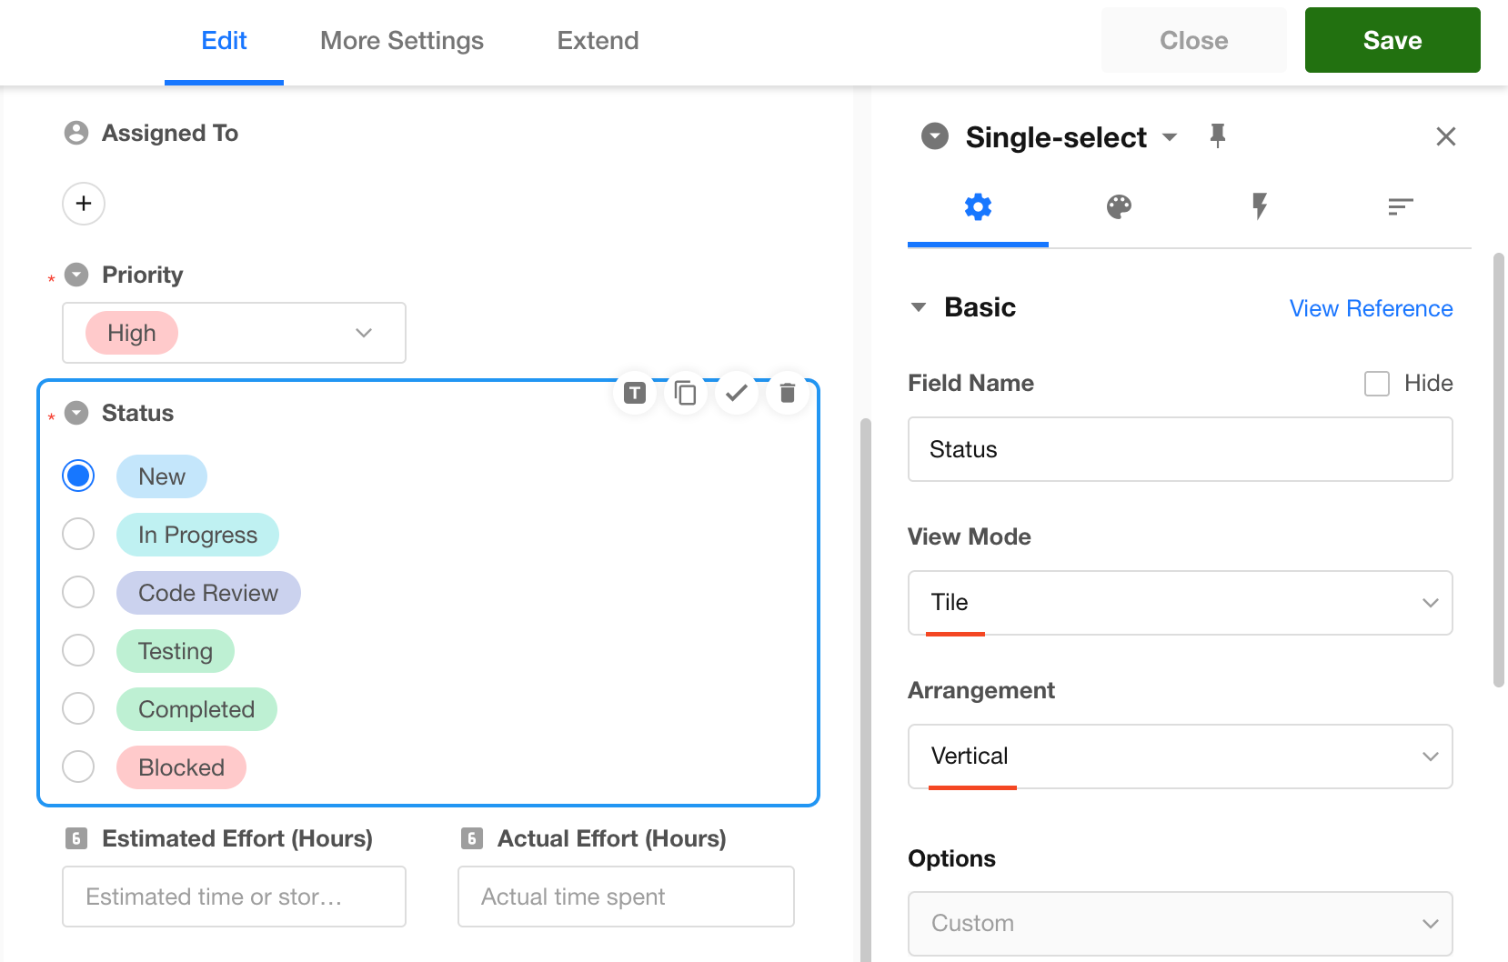The height and width of the screenshot is (962, 1508).
Task: Select the In Progress radio option
Action: (x=78, y=535)
